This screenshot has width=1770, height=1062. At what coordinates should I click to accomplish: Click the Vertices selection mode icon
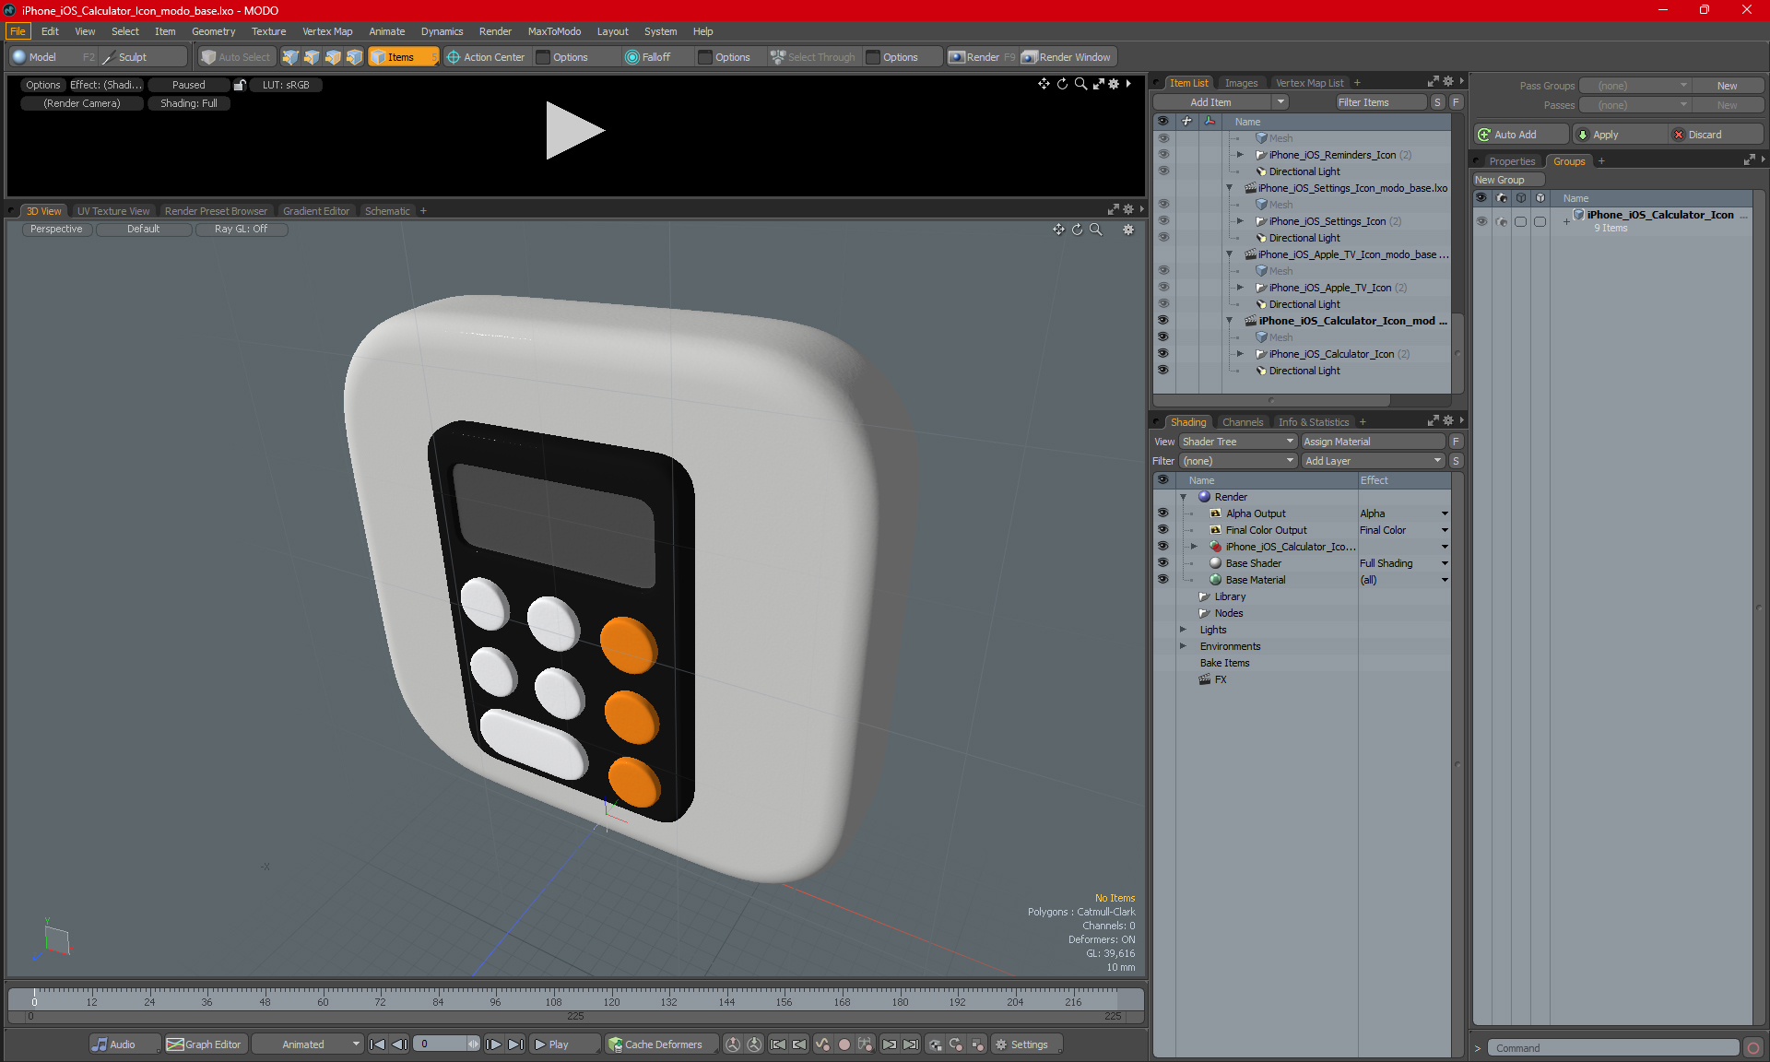pyautogui.click(x=290, y=57)
